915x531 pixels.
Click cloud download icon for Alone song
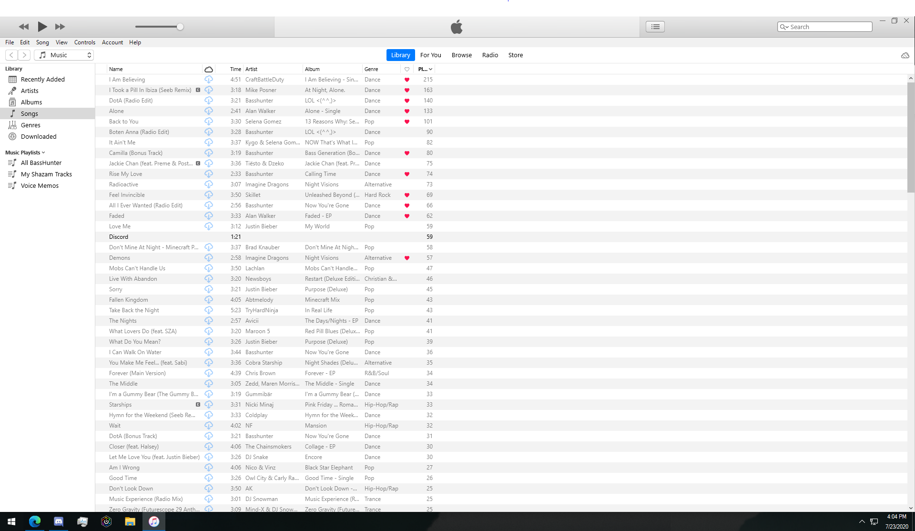click(209, 111)
